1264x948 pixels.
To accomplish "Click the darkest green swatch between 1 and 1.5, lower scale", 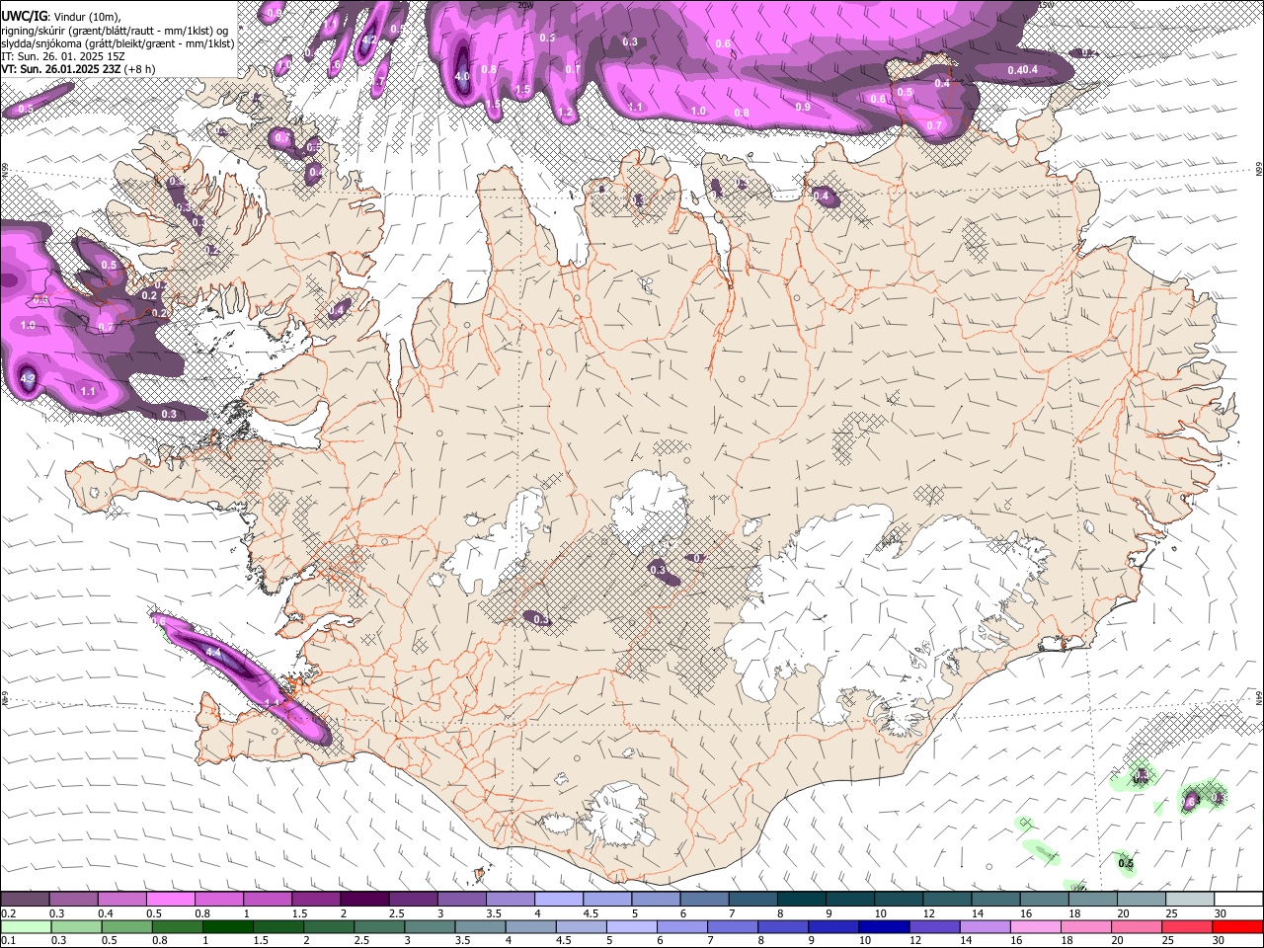I will [227, 927].
